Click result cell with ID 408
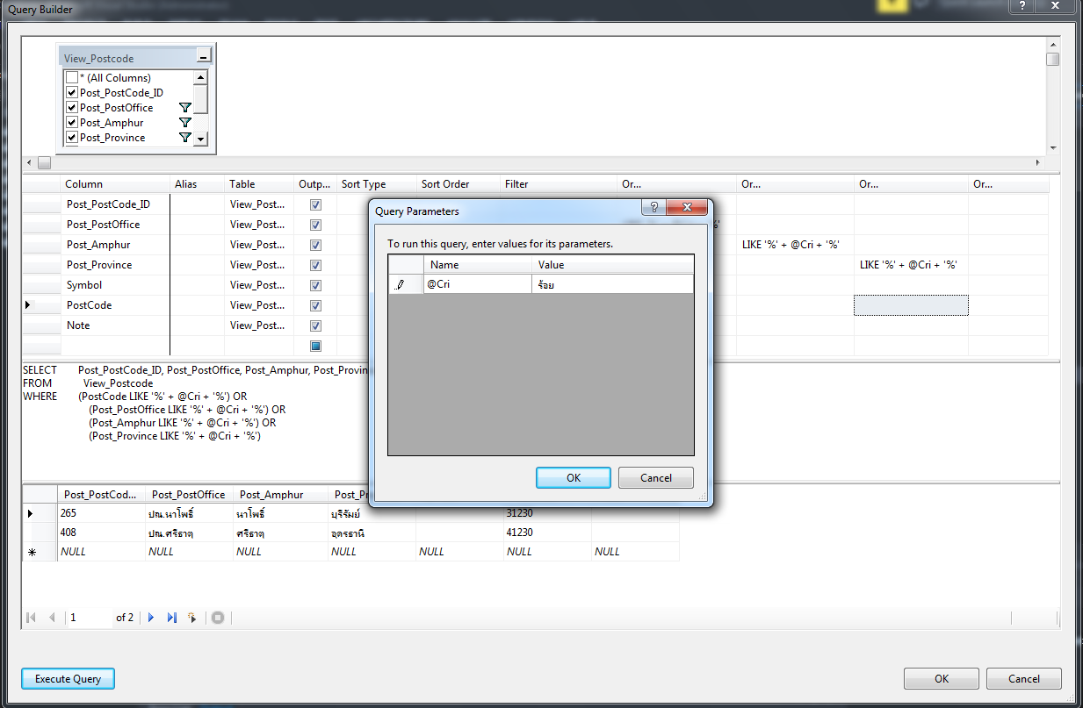 coord(101,533)
